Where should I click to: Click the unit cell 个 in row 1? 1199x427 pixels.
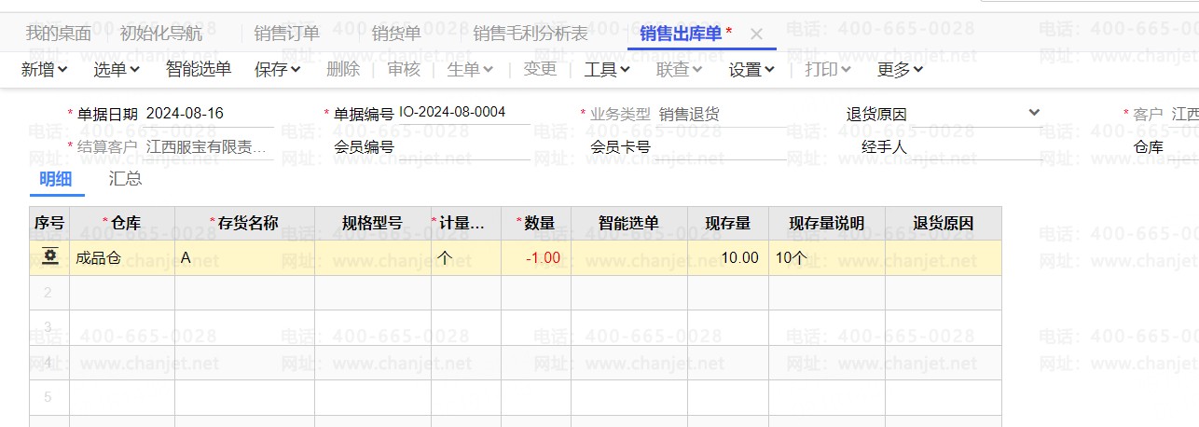click(466, 257)
